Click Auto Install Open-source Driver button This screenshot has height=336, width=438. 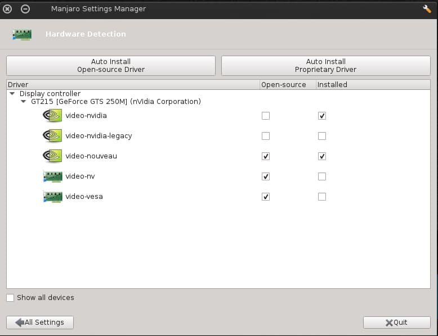coord(111,66)
